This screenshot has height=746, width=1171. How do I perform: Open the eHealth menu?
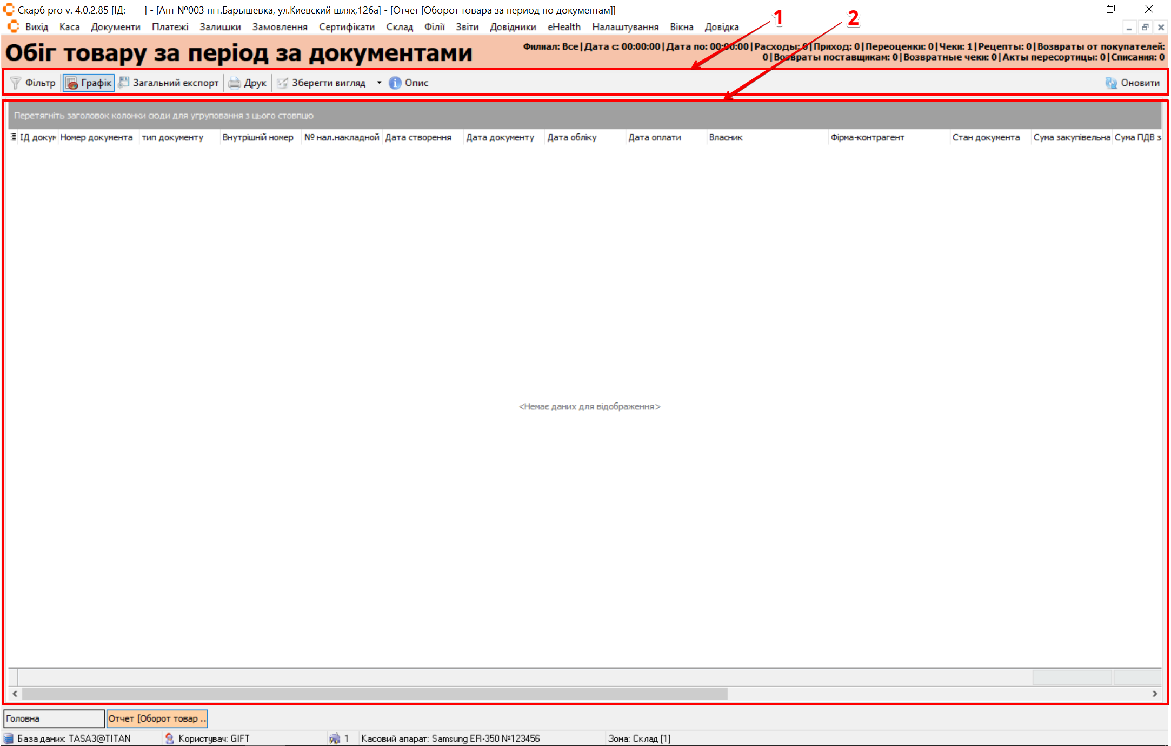tap(564, 27)
